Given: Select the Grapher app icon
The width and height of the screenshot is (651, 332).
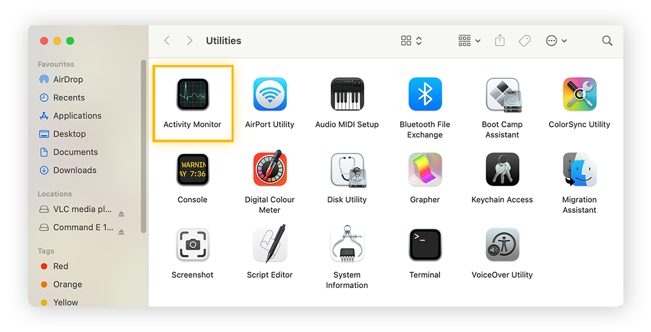Looking at the screenshot, I should click(x=425, y=170).
